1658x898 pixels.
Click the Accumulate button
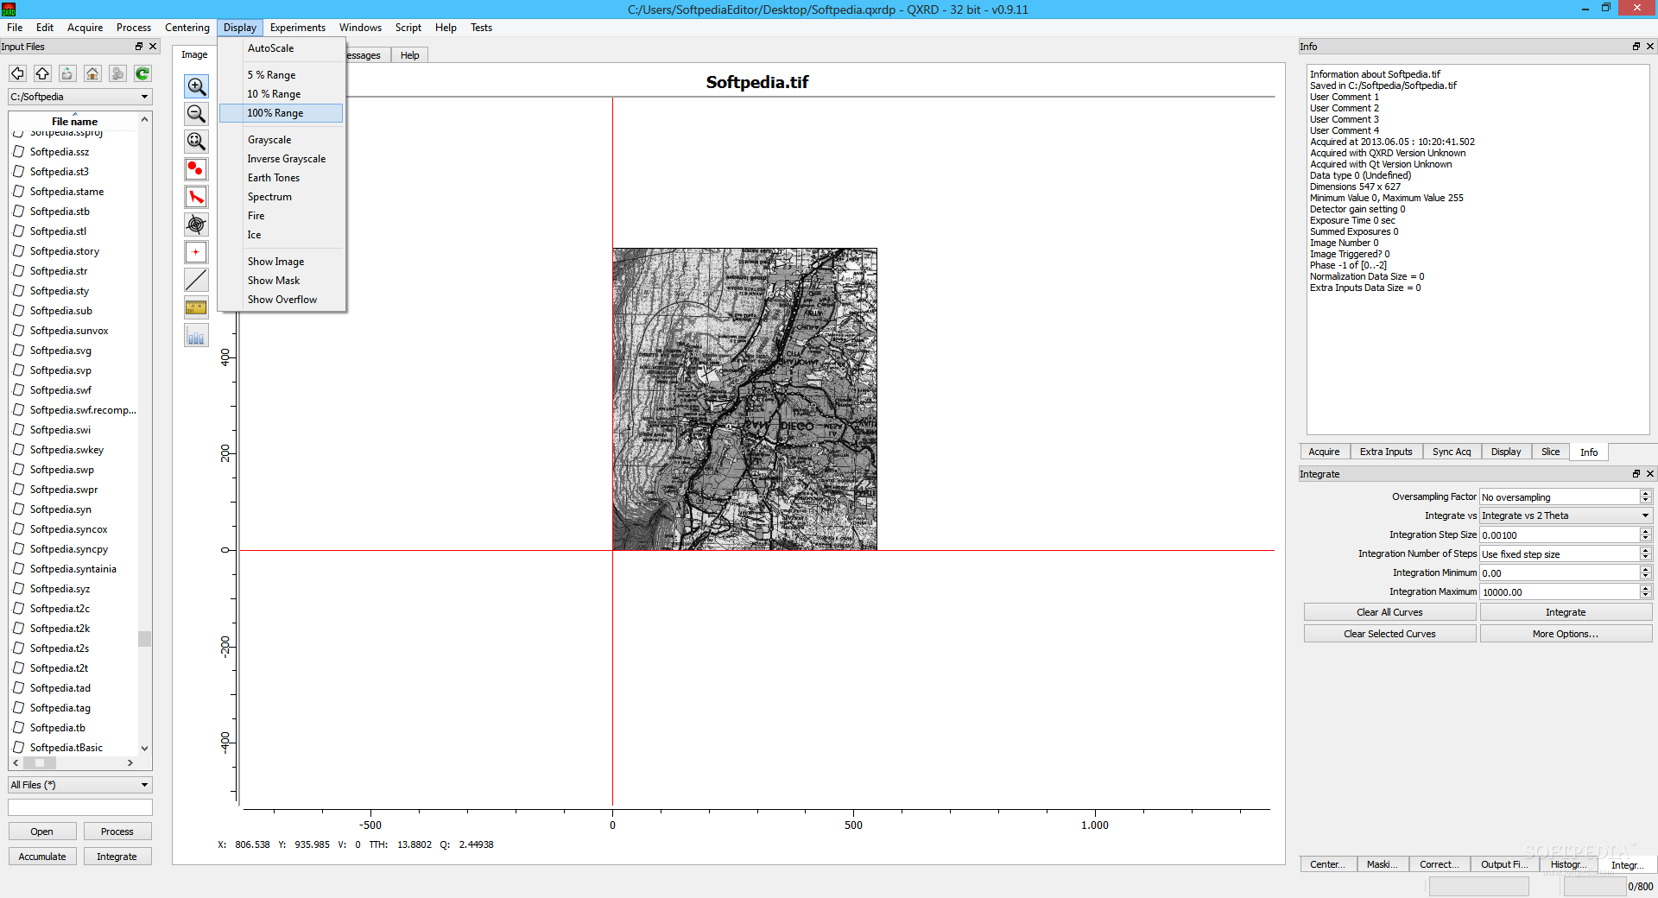[41, 857]
